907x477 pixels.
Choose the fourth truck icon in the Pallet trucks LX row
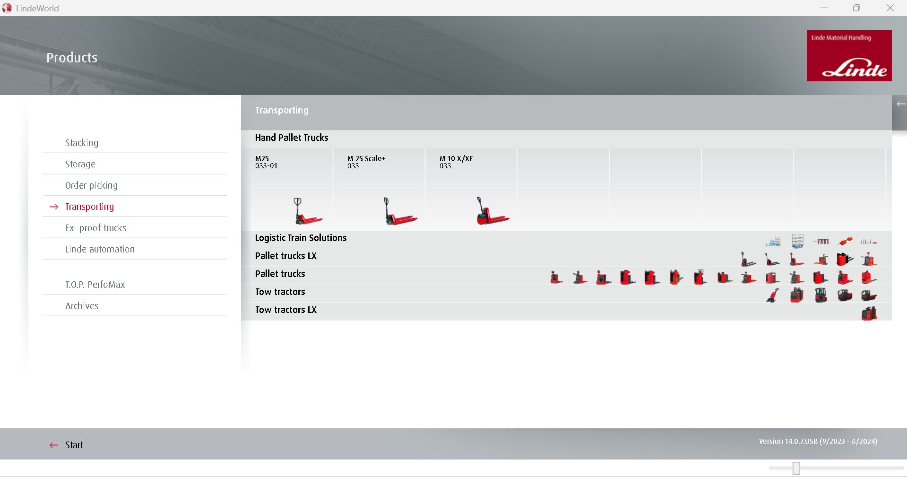[x=821, y=259]
